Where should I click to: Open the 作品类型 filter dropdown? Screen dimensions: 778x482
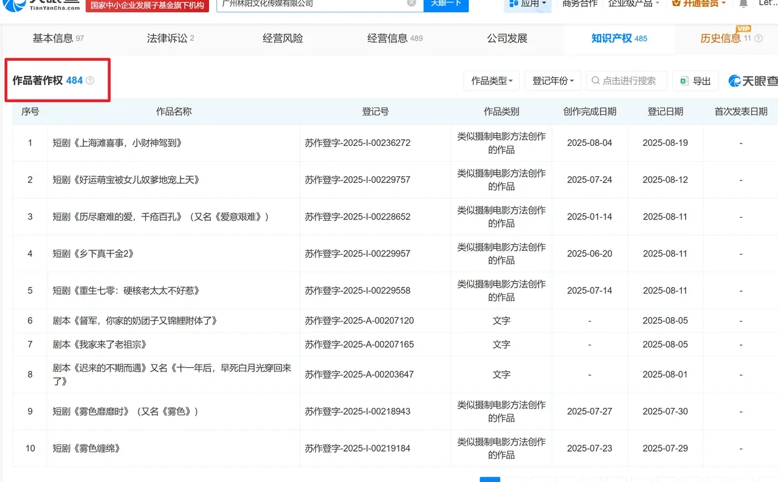pyautogui.click(x=491, y=80)
